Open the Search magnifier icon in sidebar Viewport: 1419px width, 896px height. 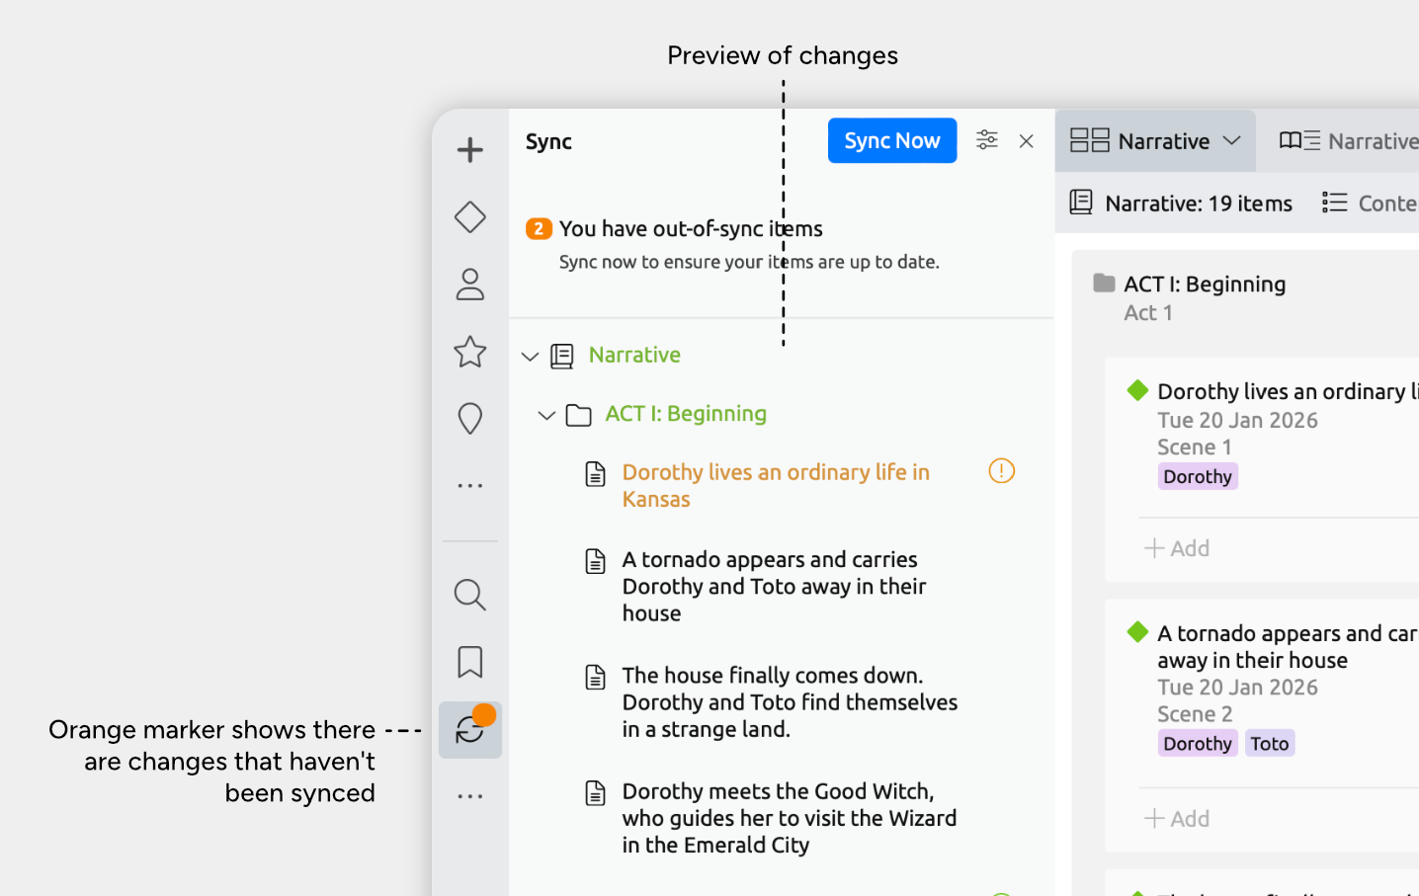coord(470,595)
